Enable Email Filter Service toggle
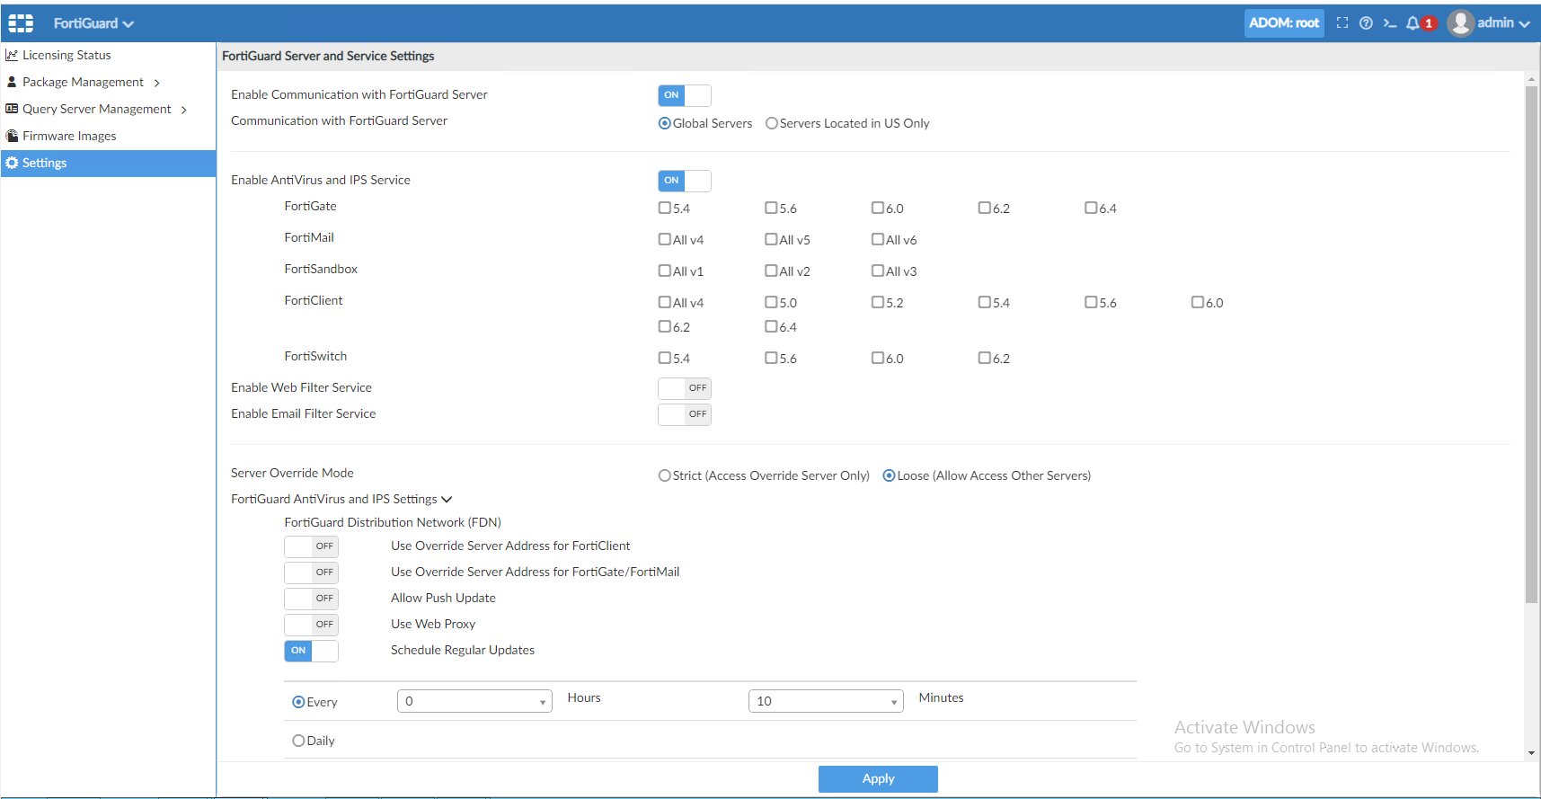Image resolution: width=1541 pixels, height=799 pixels. click(685, 414)
